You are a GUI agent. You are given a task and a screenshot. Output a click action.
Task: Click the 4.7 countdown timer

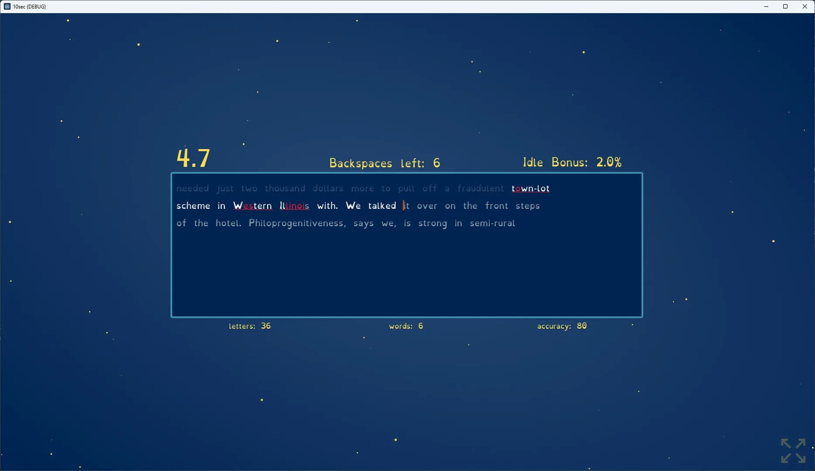(x=193, y=158)
